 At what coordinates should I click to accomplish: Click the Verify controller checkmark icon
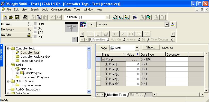(x=149, y=17)
